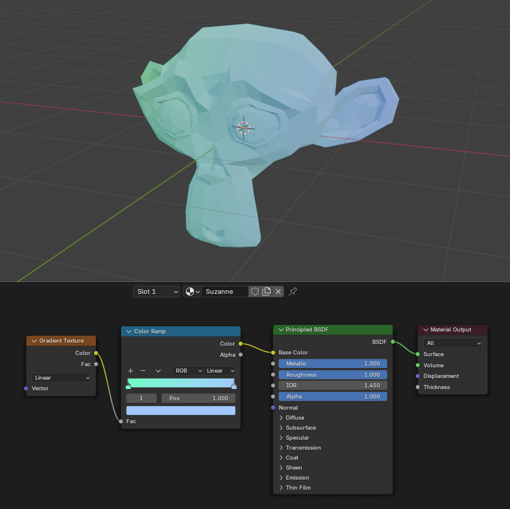Collapse the Material Output node
510x509 pixels.
coord(425,330)
